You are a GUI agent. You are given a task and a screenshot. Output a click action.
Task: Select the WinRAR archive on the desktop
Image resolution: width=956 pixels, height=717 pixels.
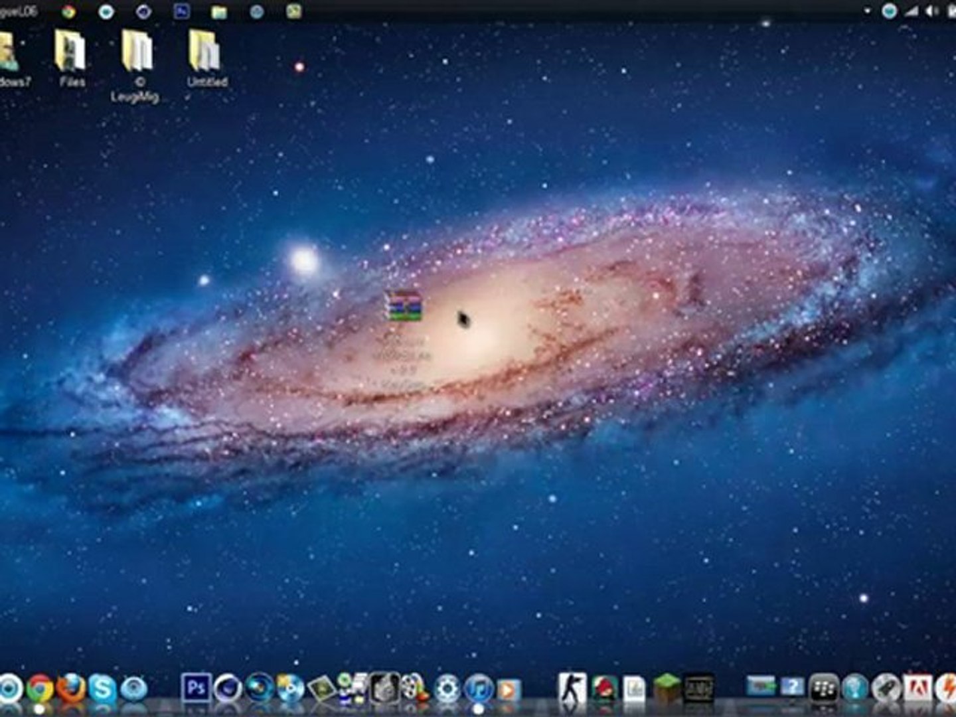[404, 306]
